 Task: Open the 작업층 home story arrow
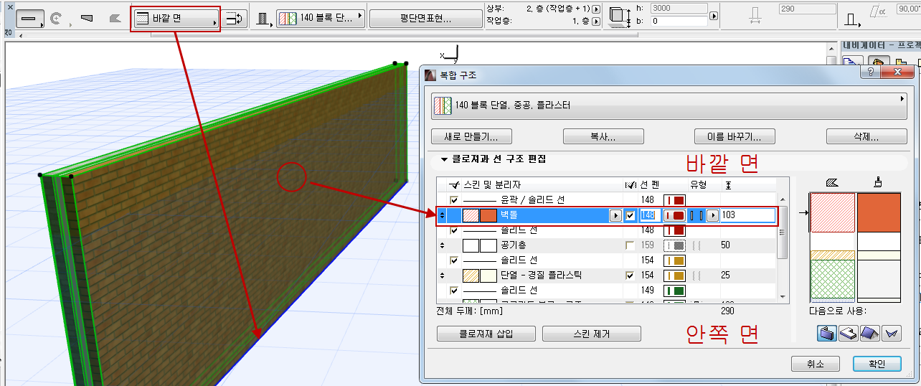(595, 22)
